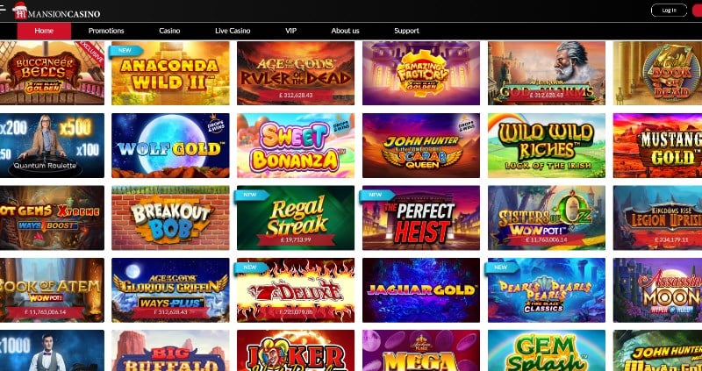Launch the Anaconda Wild II game
Viewport: 702px width, 371px height.
(170, 74)
